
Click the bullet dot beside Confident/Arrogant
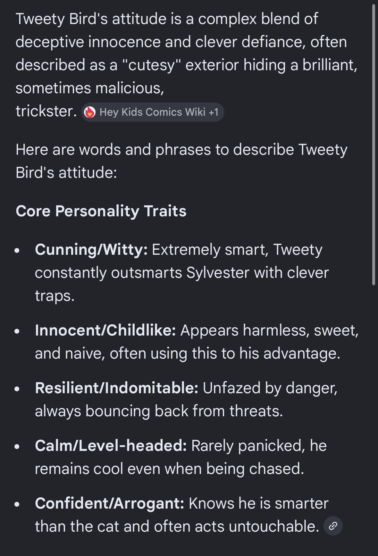coord(17,504)
